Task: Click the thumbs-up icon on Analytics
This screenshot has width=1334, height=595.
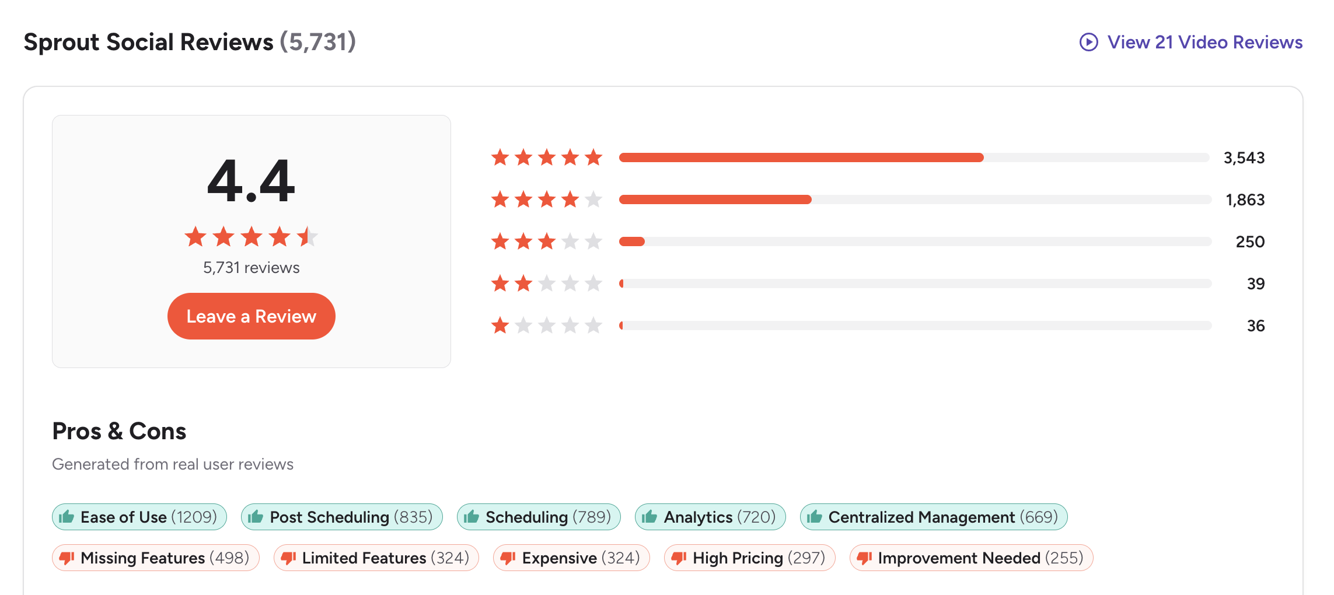Action: point(649,517)
